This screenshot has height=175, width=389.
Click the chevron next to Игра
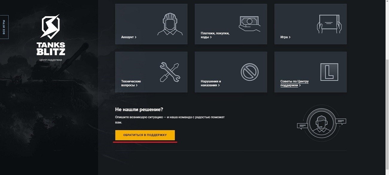point(289,37)
